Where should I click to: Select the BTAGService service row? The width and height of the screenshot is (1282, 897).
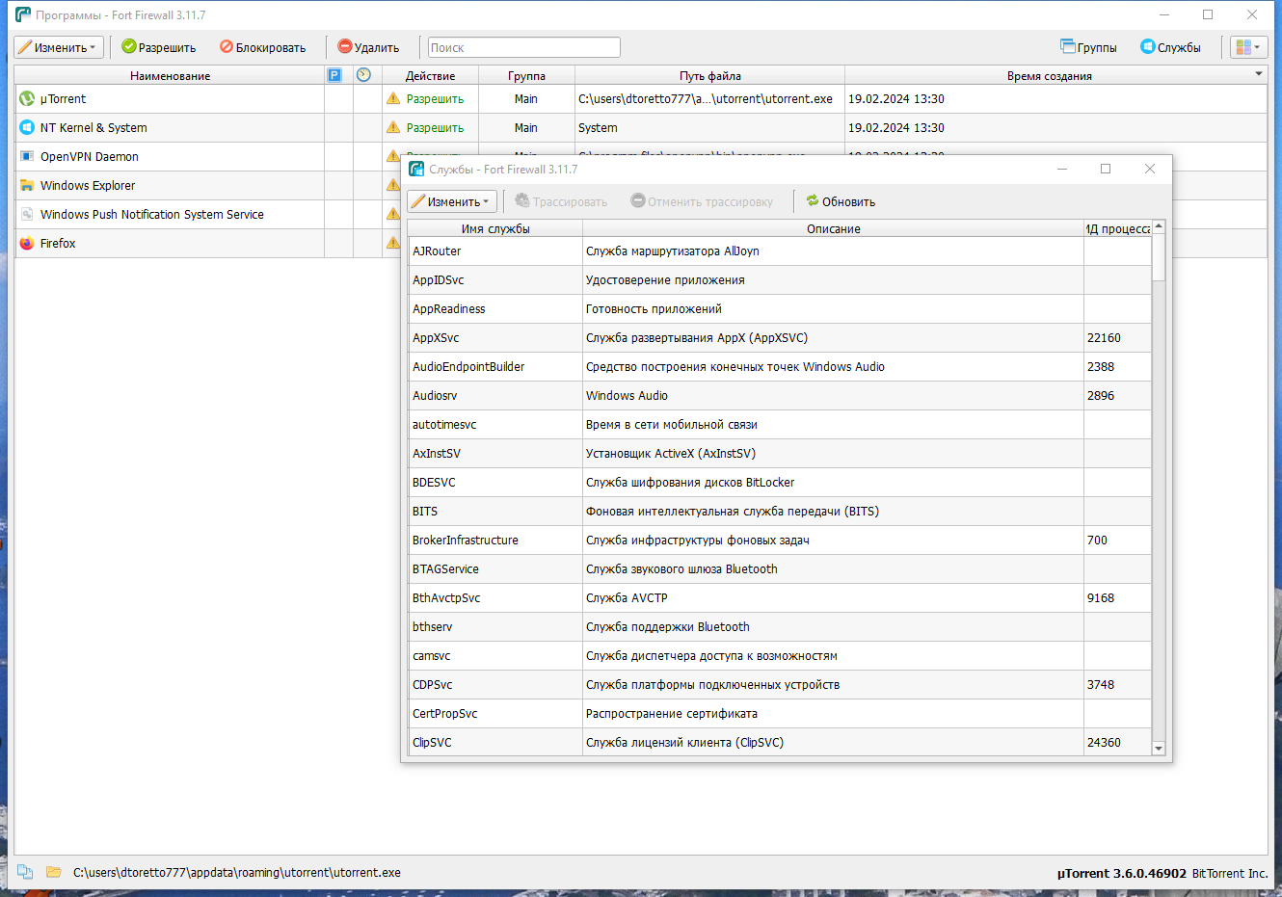pyautogui.click(x=780, y=568)
